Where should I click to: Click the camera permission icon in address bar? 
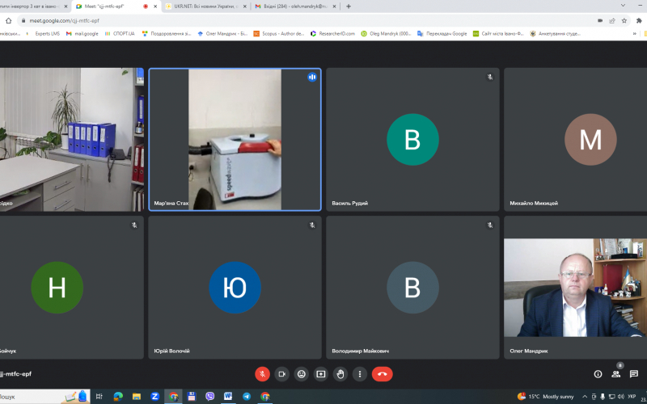(600, 21)
